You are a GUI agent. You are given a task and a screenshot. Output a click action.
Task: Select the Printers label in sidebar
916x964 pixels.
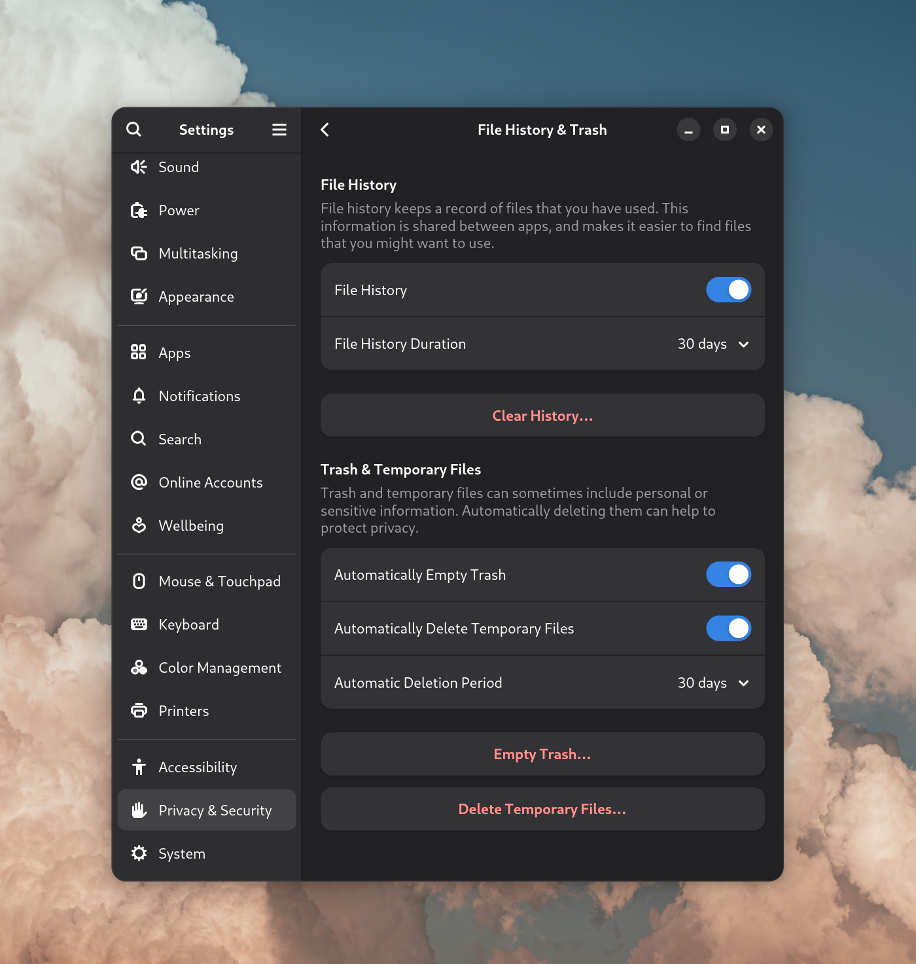[x=184, y=711]
